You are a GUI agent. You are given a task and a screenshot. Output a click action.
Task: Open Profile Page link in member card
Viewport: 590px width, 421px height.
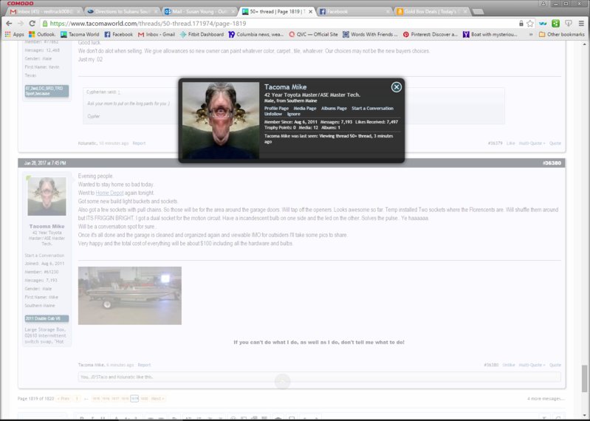click(276, 109)
